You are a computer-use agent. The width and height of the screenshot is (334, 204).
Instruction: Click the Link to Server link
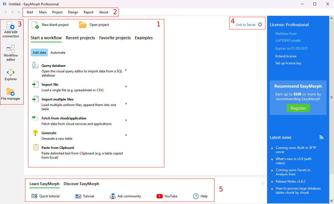click(x=246, y=25)
